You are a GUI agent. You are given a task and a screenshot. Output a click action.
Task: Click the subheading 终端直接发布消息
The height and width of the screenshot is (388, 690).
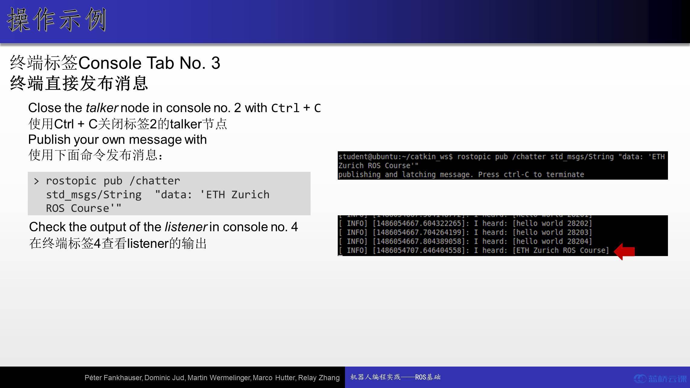pos(79,83)
